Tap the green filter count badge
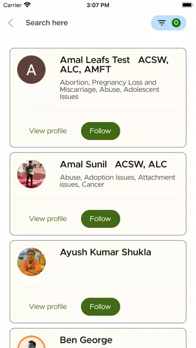The height and width of the screenshot is (348, 196). coord(176,22)
